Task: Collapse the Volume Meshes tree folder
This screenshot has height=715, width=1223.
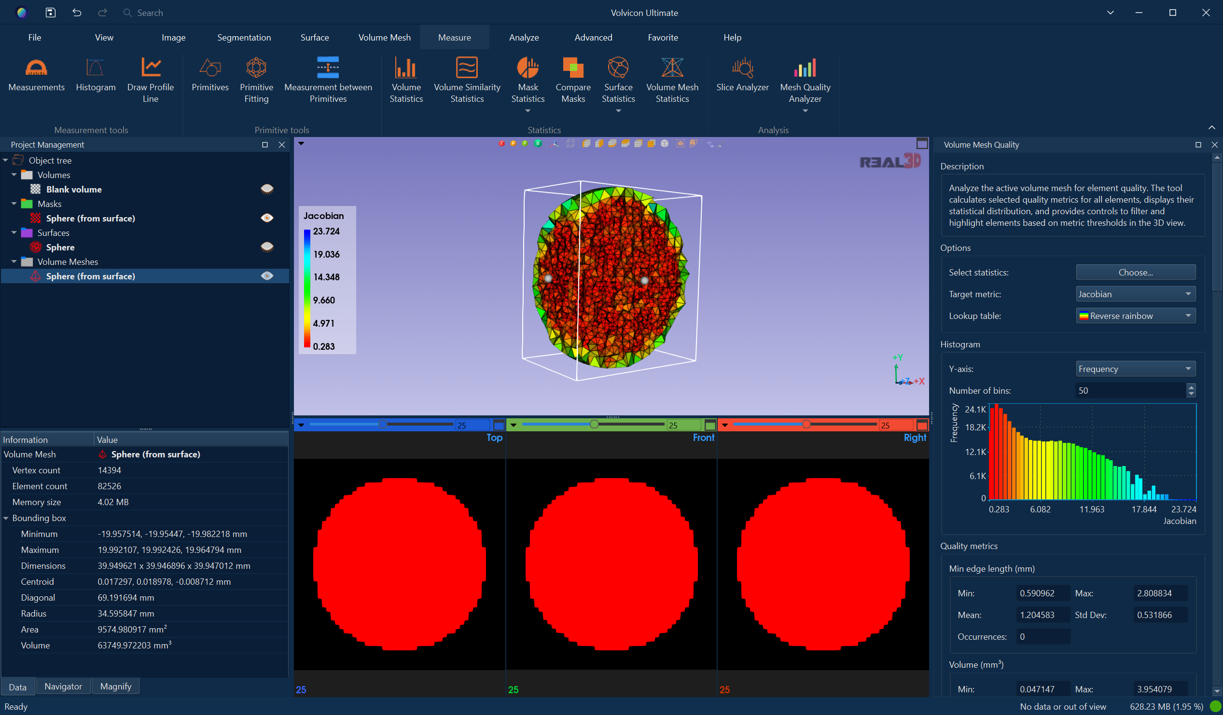Action: click(x=14, y=262)
